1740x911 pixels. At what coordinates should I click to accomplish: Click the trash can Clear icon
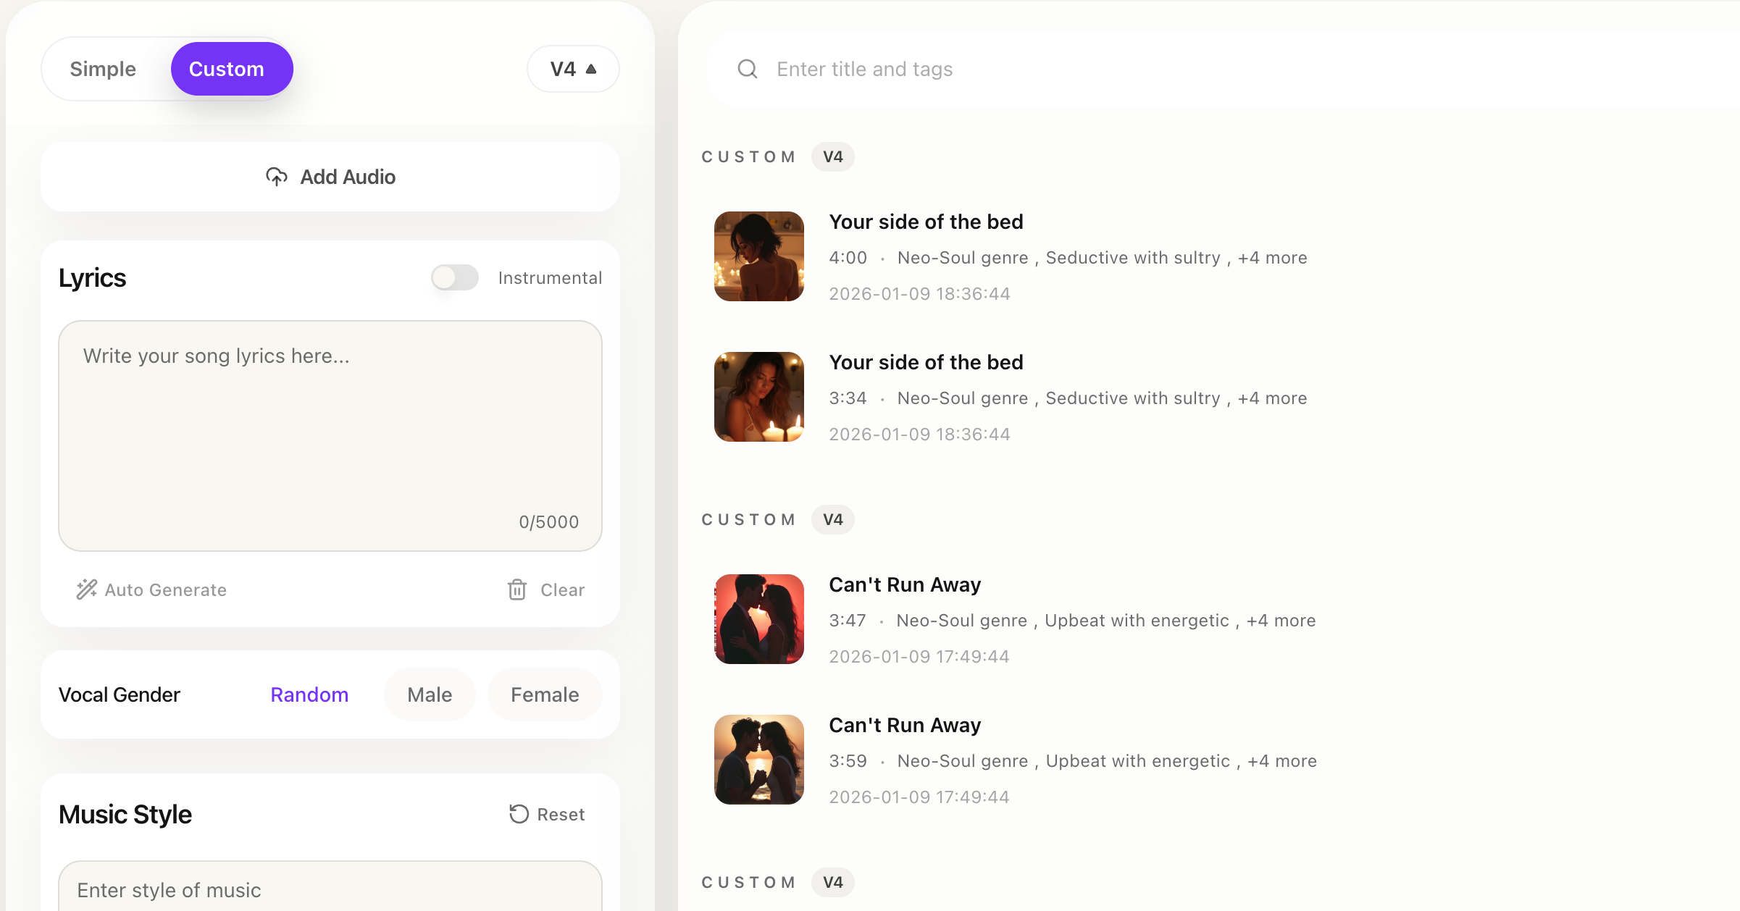click(516, 589)
